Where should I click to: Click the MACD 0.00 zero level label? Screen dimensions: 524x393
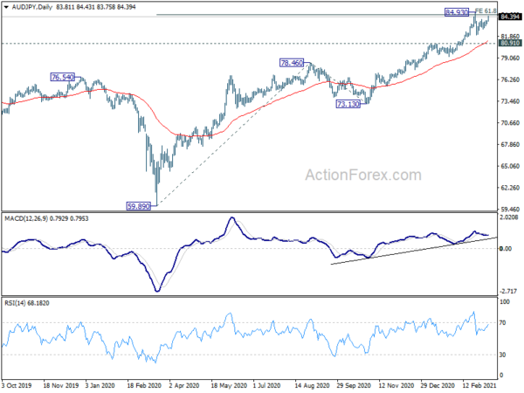pos(507,249)
